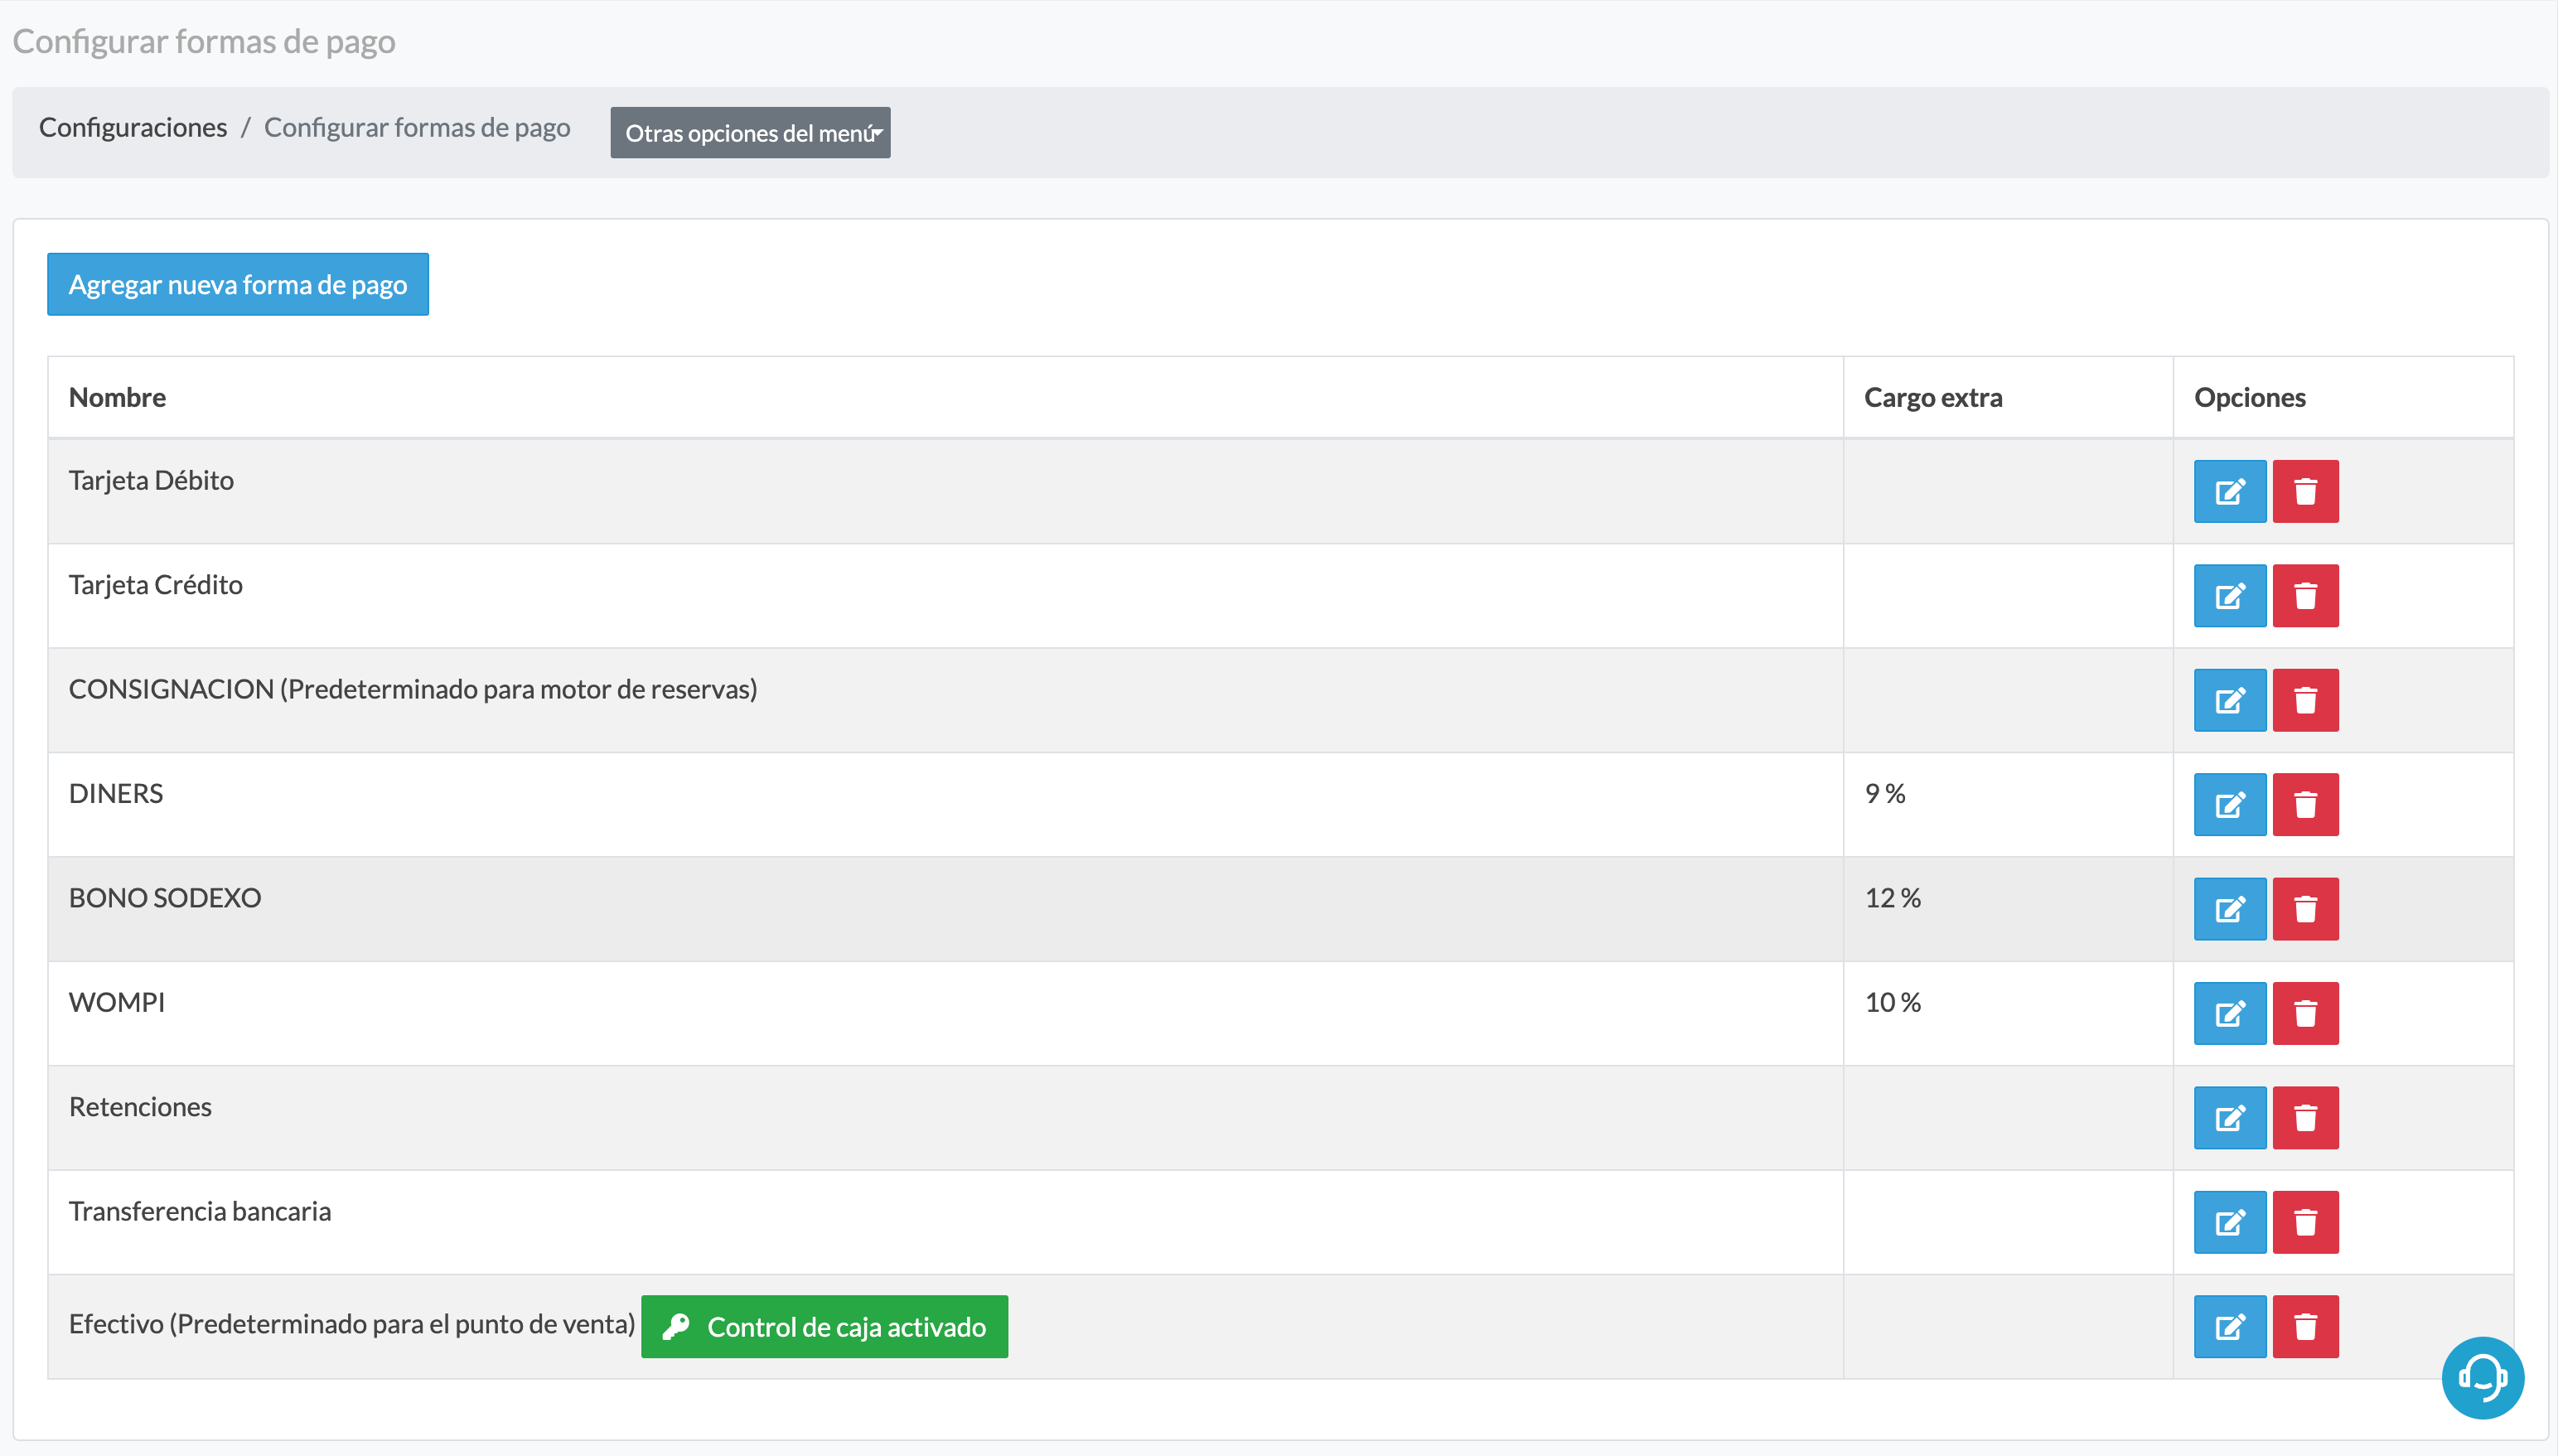Delete the CONSIGNACION payment method
Screen dimensions: 2558x1456
(2305, 700)
